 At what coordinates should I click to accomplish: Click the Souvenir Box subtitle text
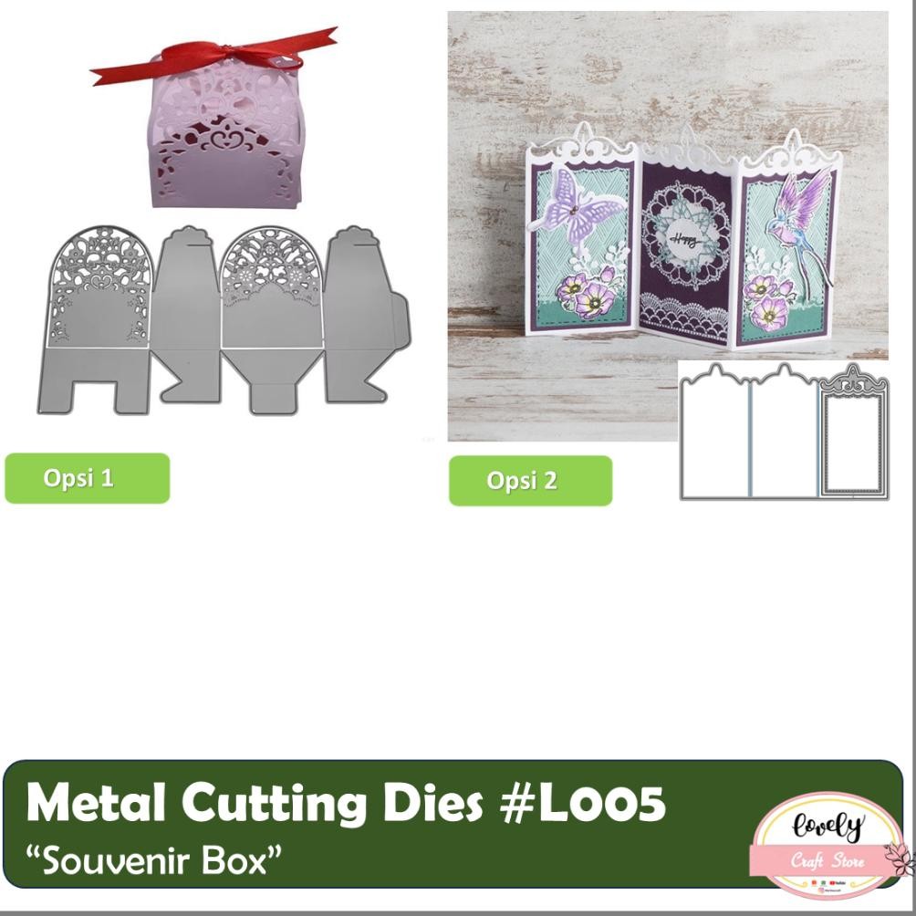[x=154, y=860]
